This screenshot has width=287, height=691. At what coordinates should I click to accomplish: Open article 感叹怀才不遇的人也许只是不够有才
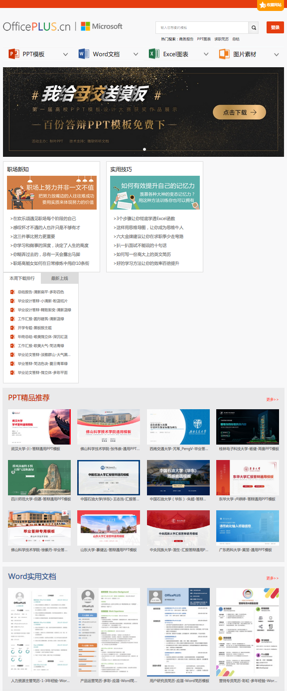coord(45,228)
